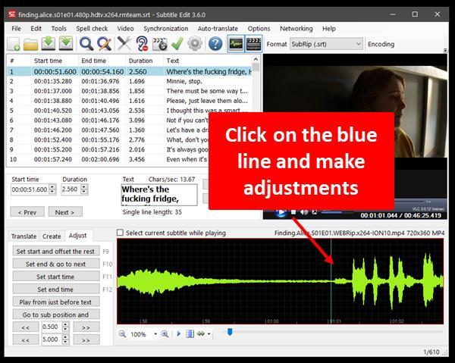Open a subtitle file via folder icon

coord(31,44)
